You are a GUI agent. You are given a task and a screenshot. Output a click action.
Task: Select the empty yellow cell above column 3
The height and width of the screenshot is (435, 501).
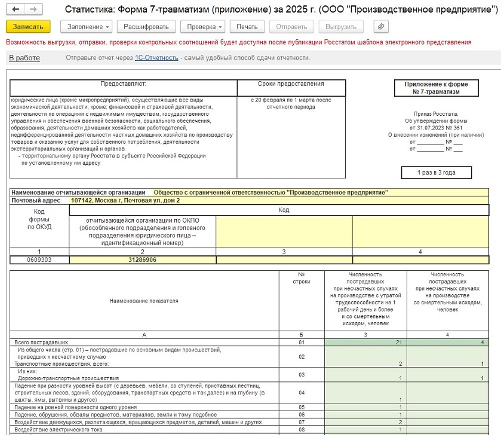pos(284,232)
